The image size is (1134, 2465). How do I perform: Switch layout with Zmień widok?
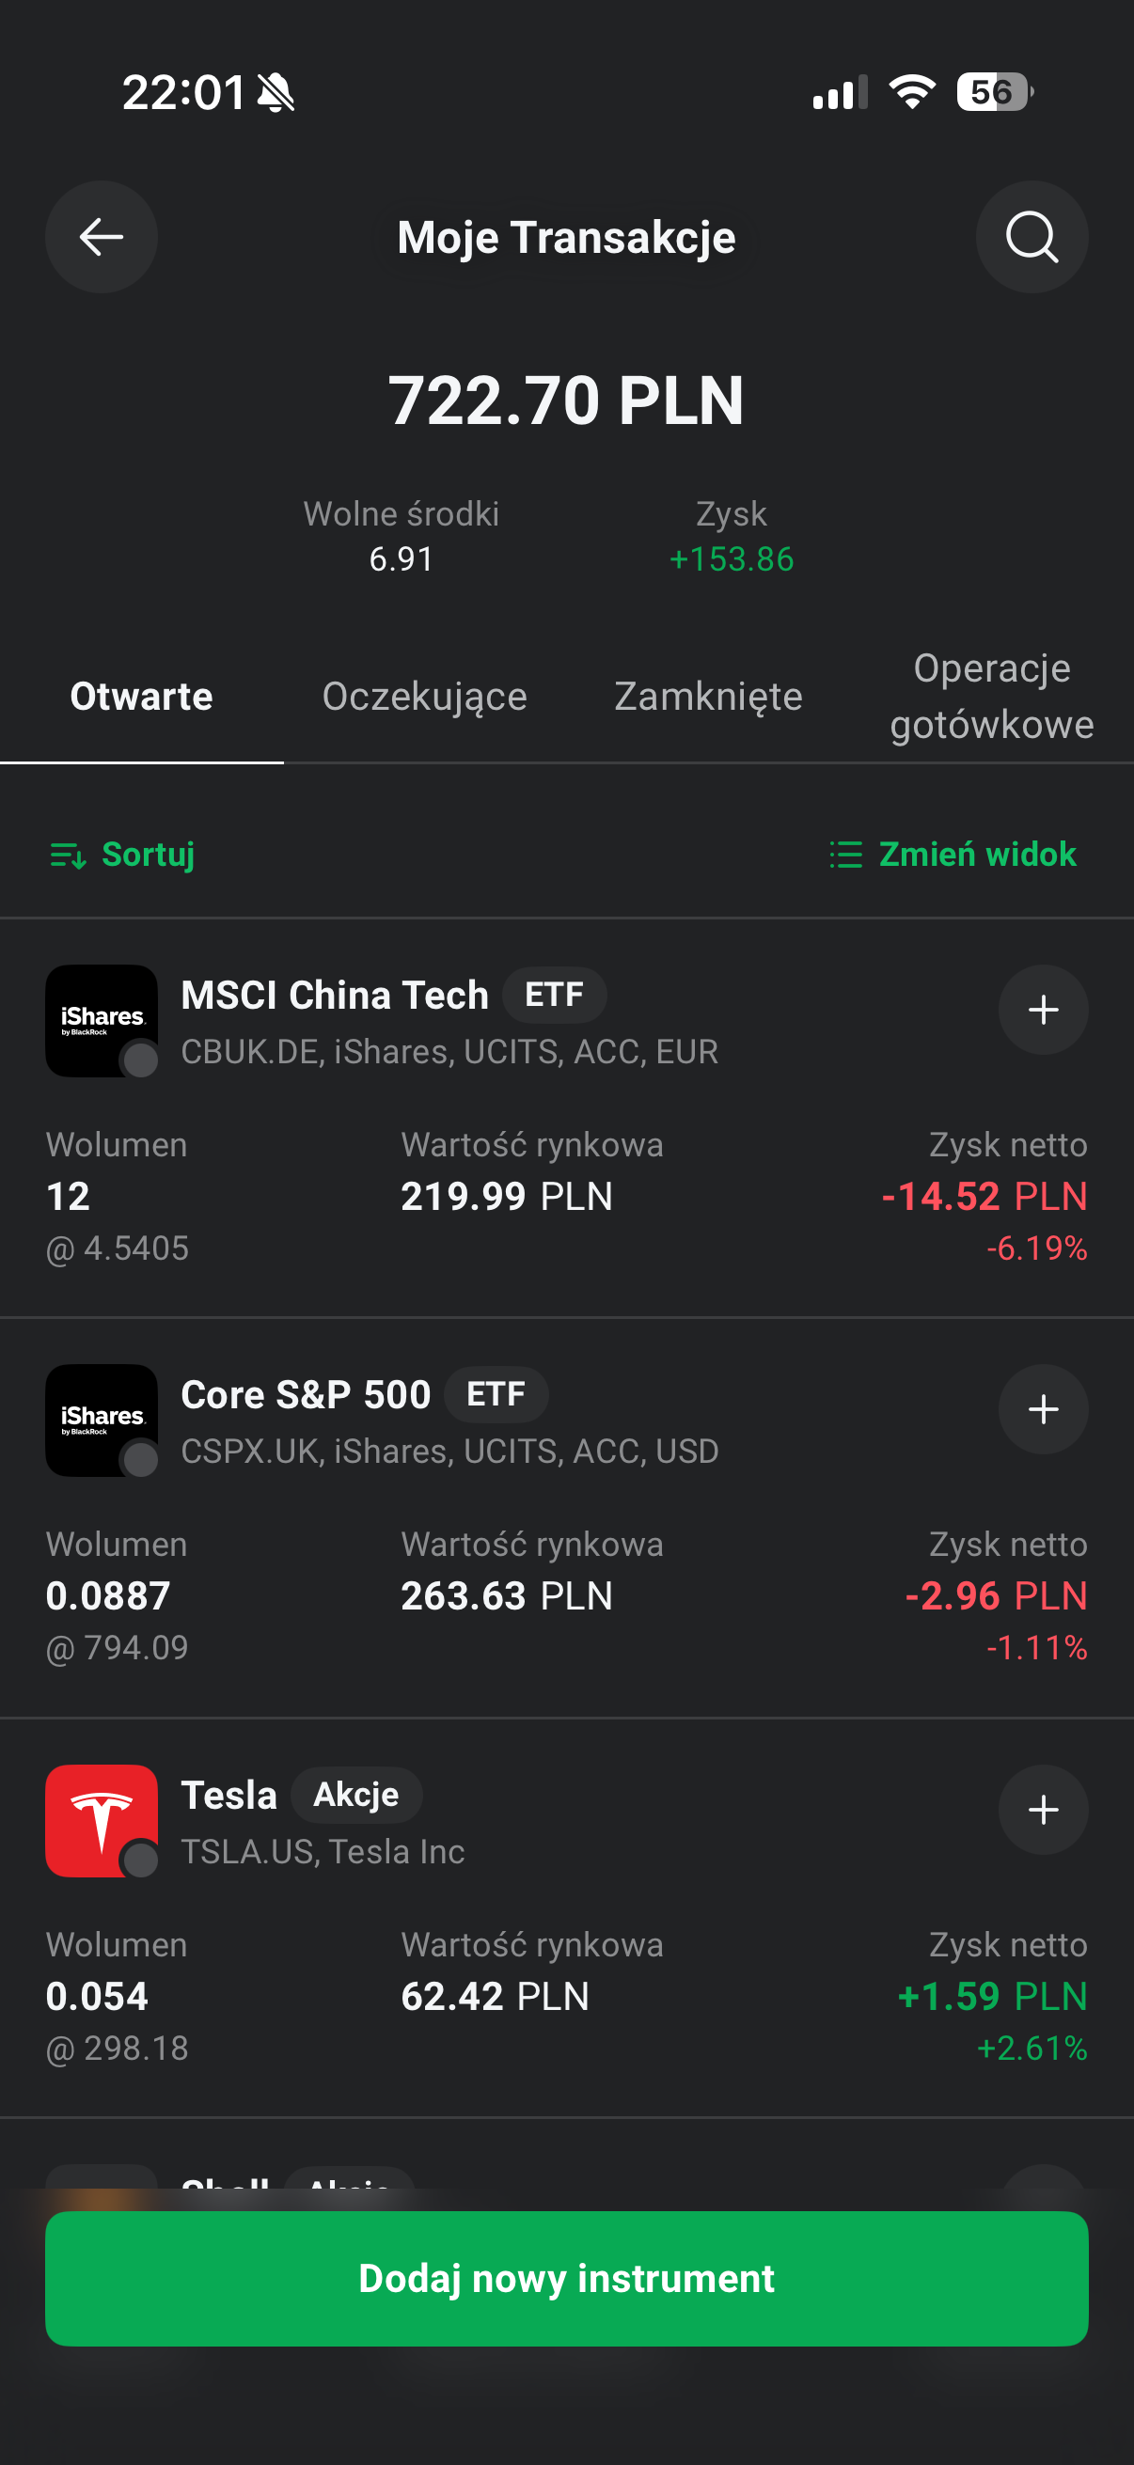pos(953,854)
